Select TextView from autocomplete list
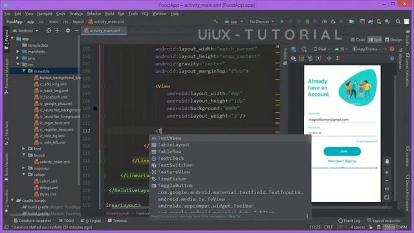 coord(228,138)
